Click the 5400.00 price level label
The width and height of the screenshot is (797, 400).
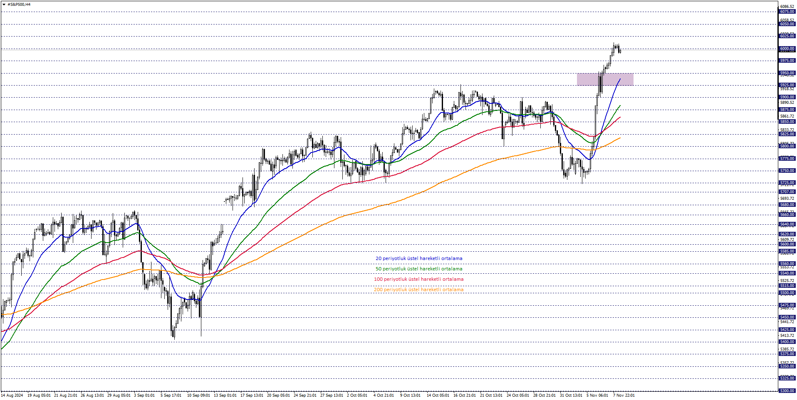tap(787, 342)
